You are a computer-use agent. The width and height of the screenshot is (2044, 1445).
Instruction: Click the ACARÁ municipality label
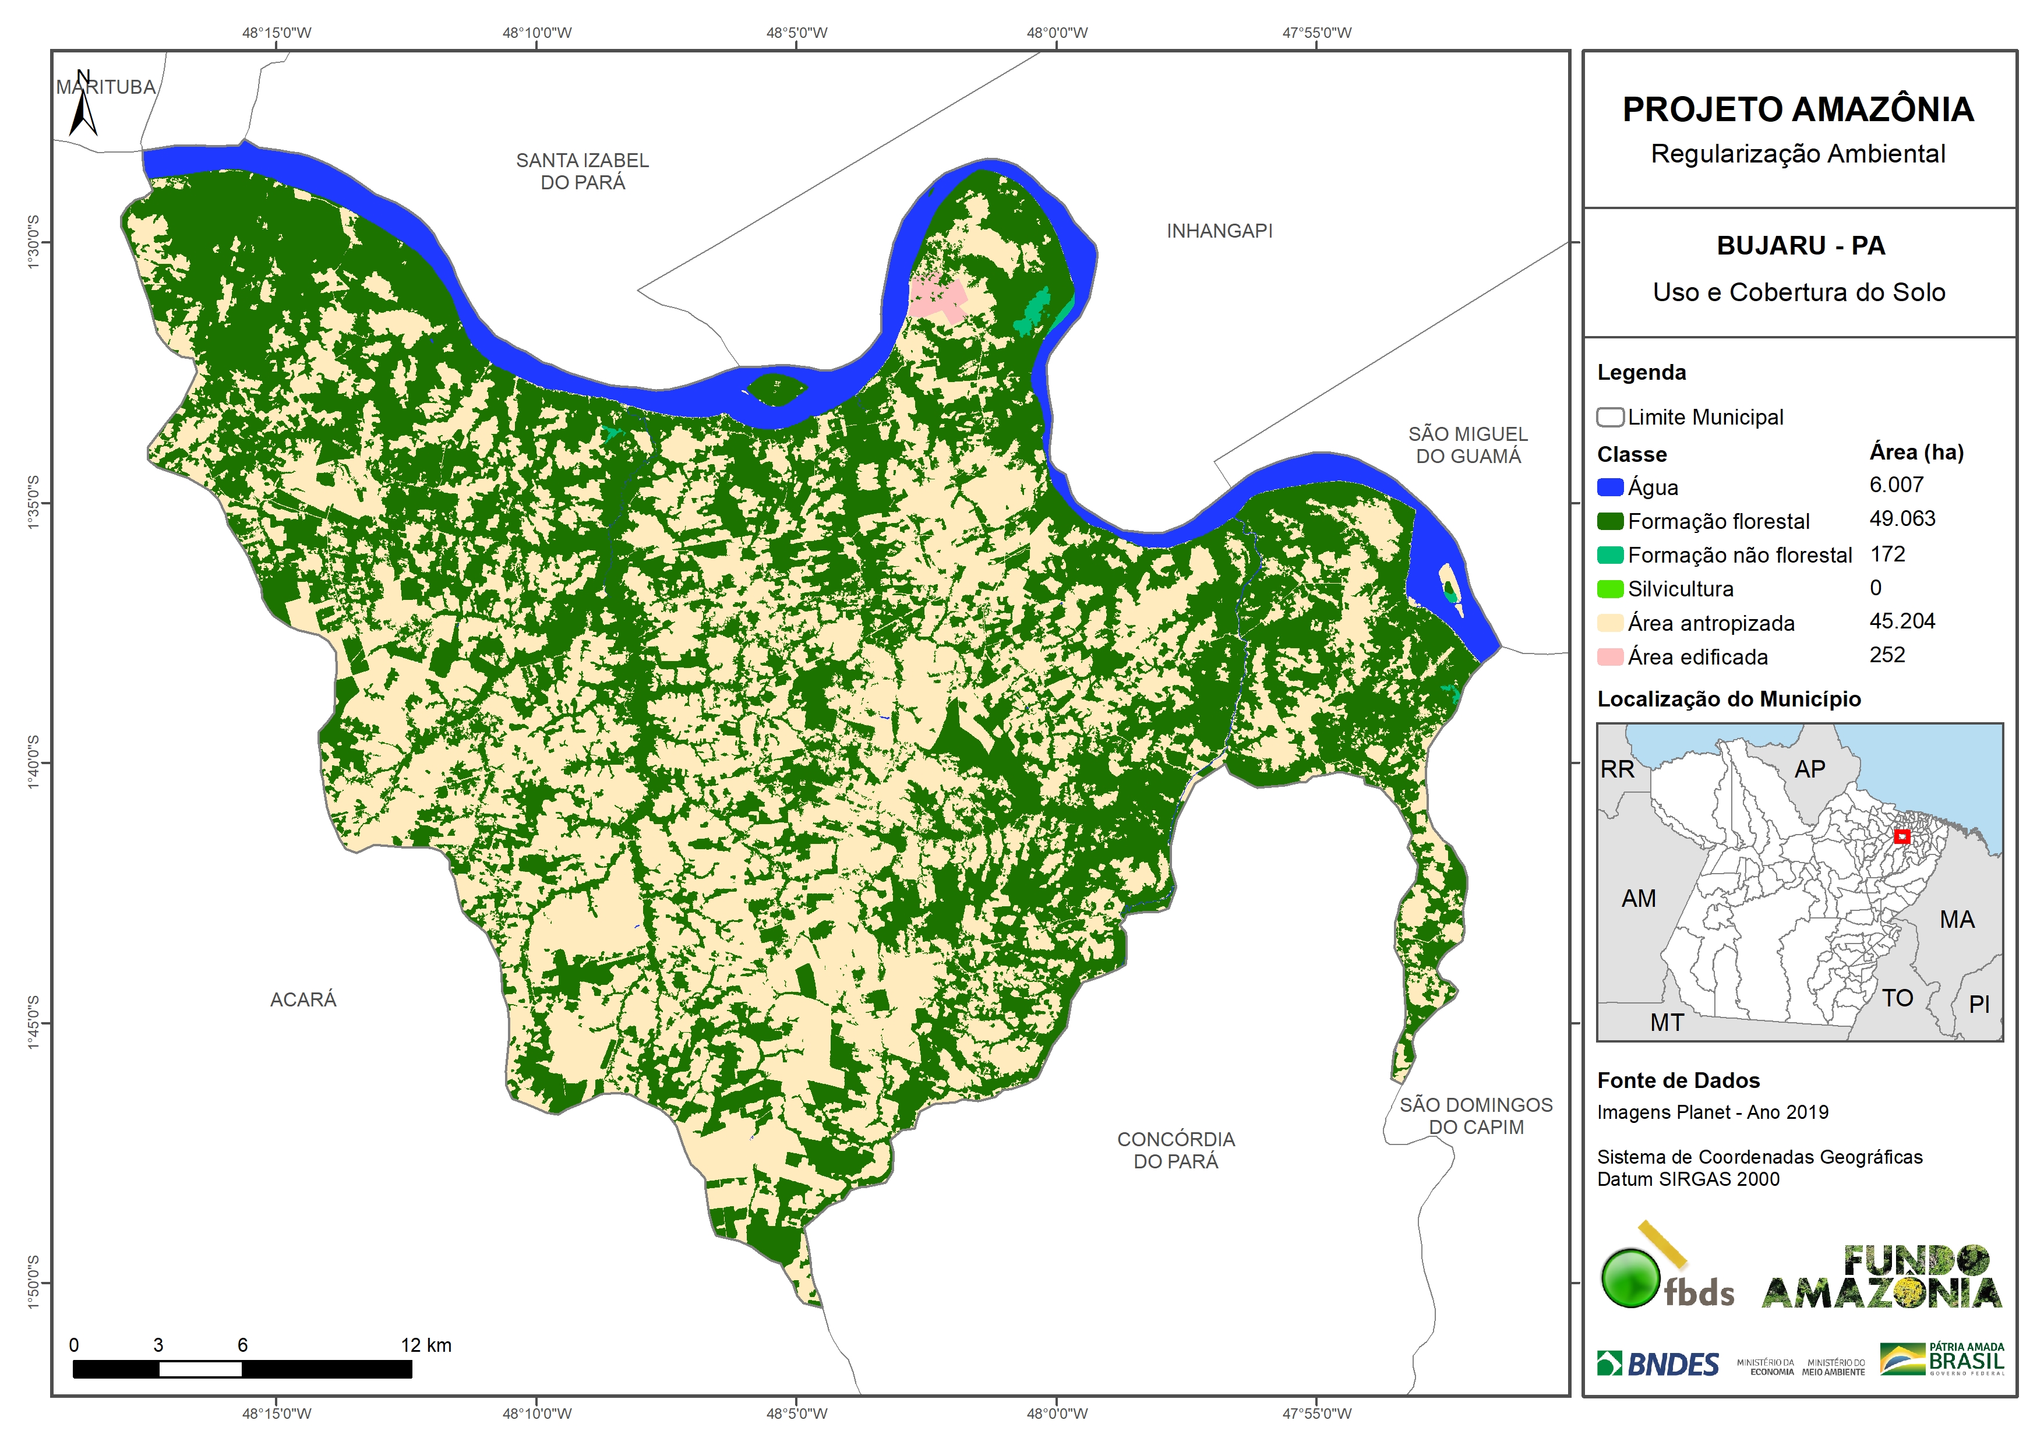click(303, 1000)
